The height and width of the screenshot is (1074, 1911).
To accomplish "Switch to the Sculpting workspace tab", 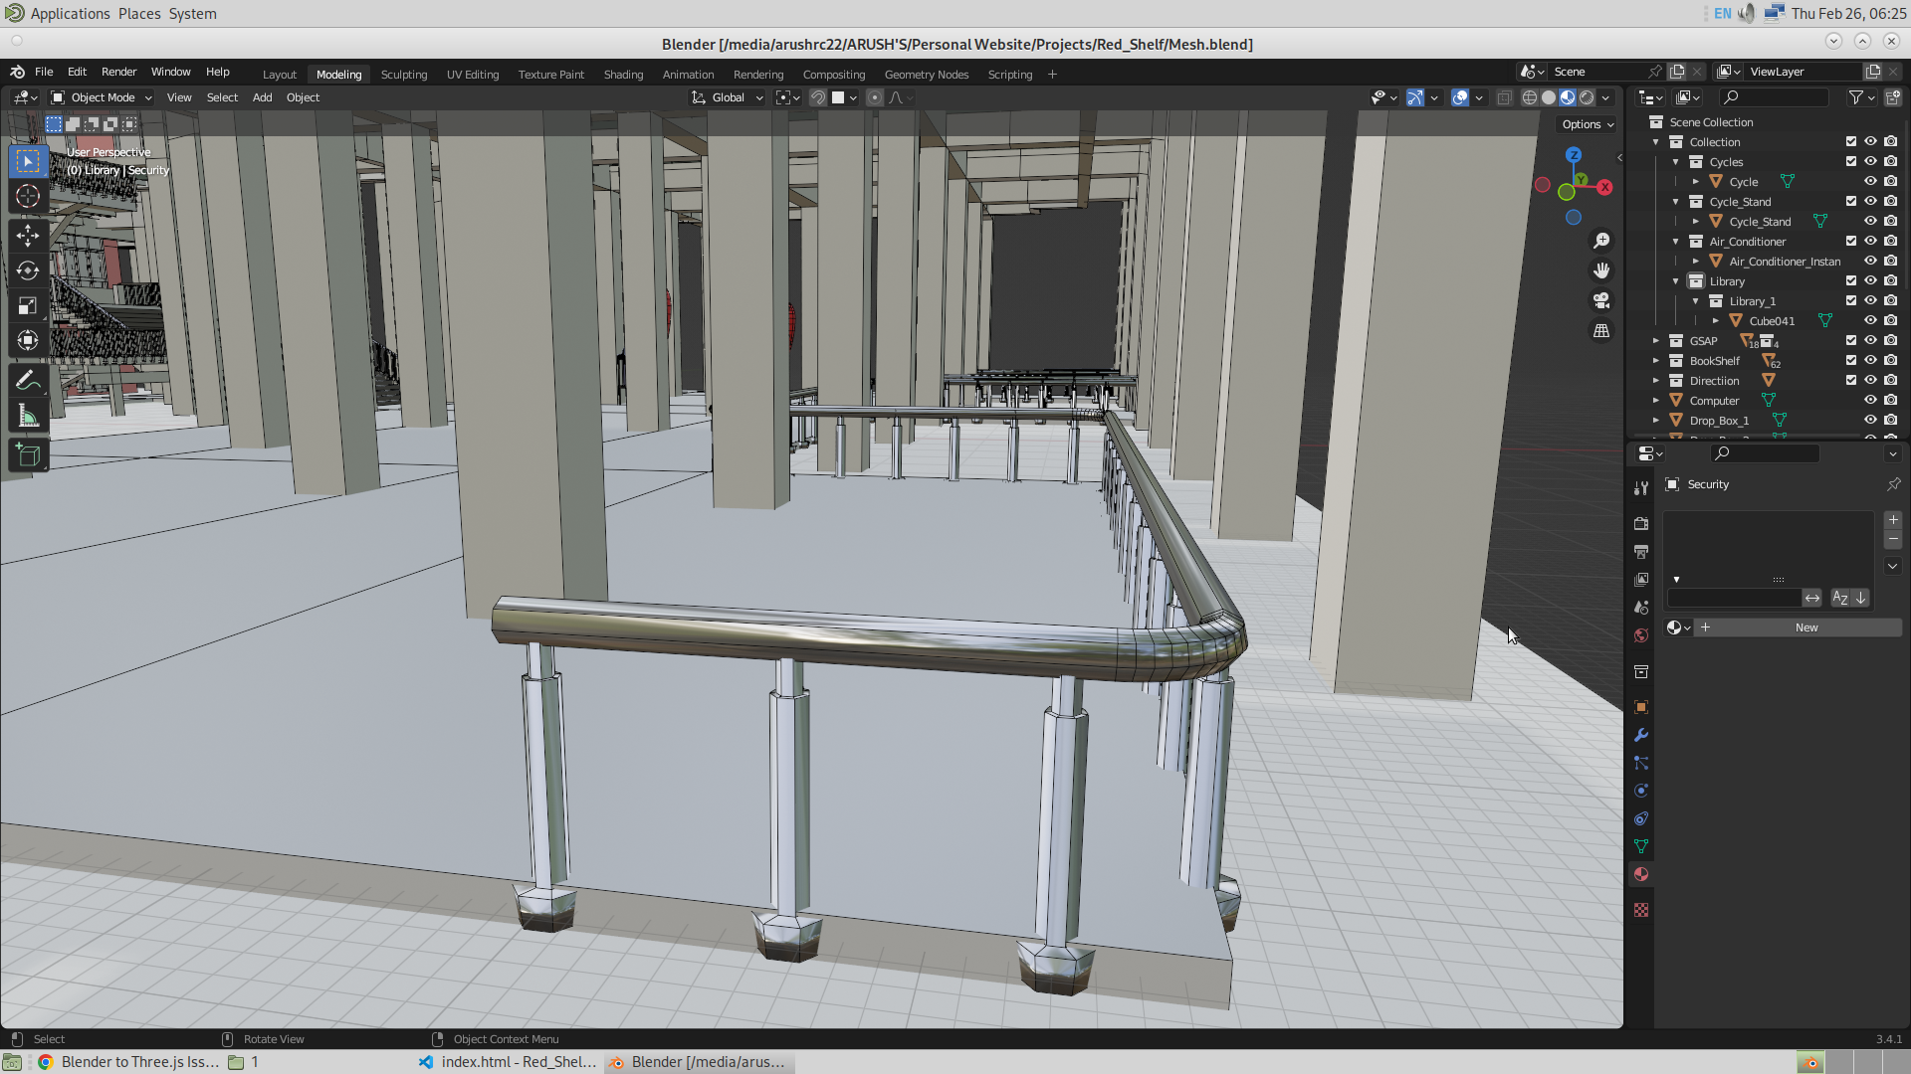I will click(x=404, y=74).
